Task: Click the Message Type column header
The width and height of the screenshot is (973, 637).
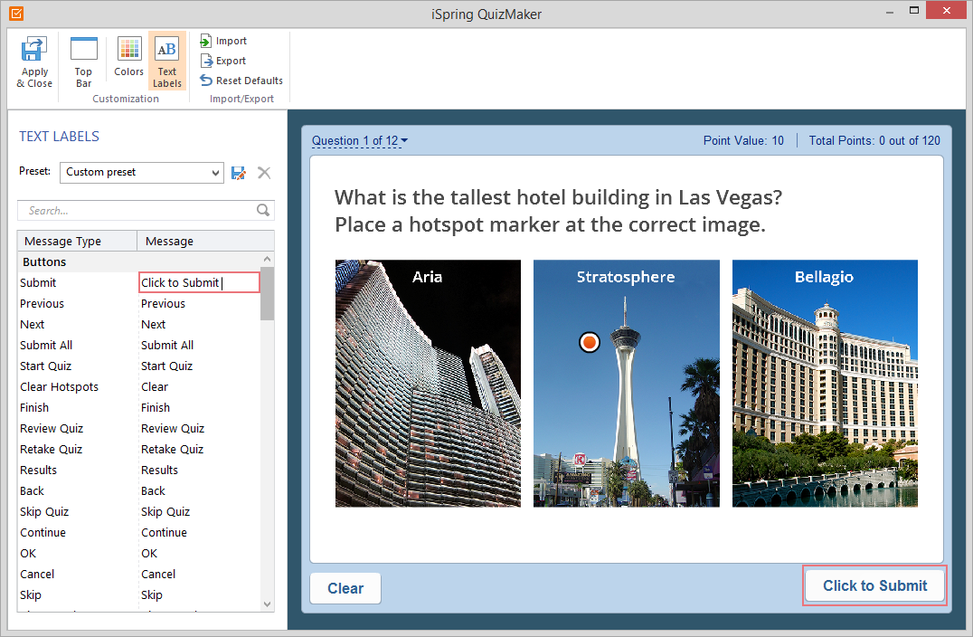Action: [x=77, y=241]
